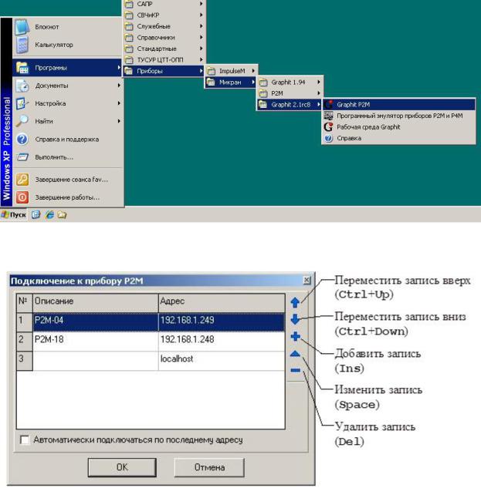Click the Выполнить run icon

22,156
